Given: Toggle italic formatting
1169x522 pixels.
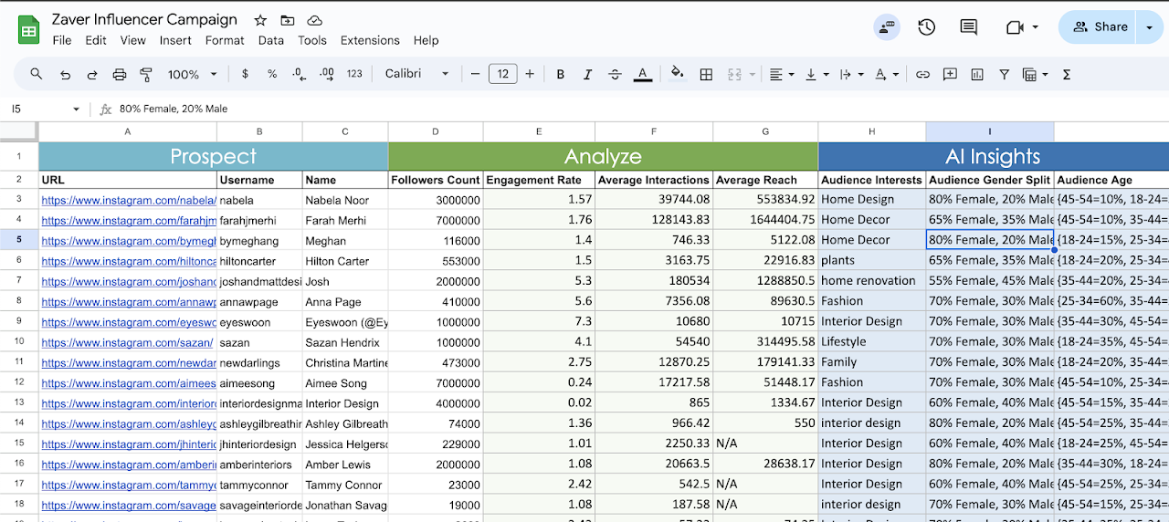Looking at the screenshot, I should click(x=587, y=74).
